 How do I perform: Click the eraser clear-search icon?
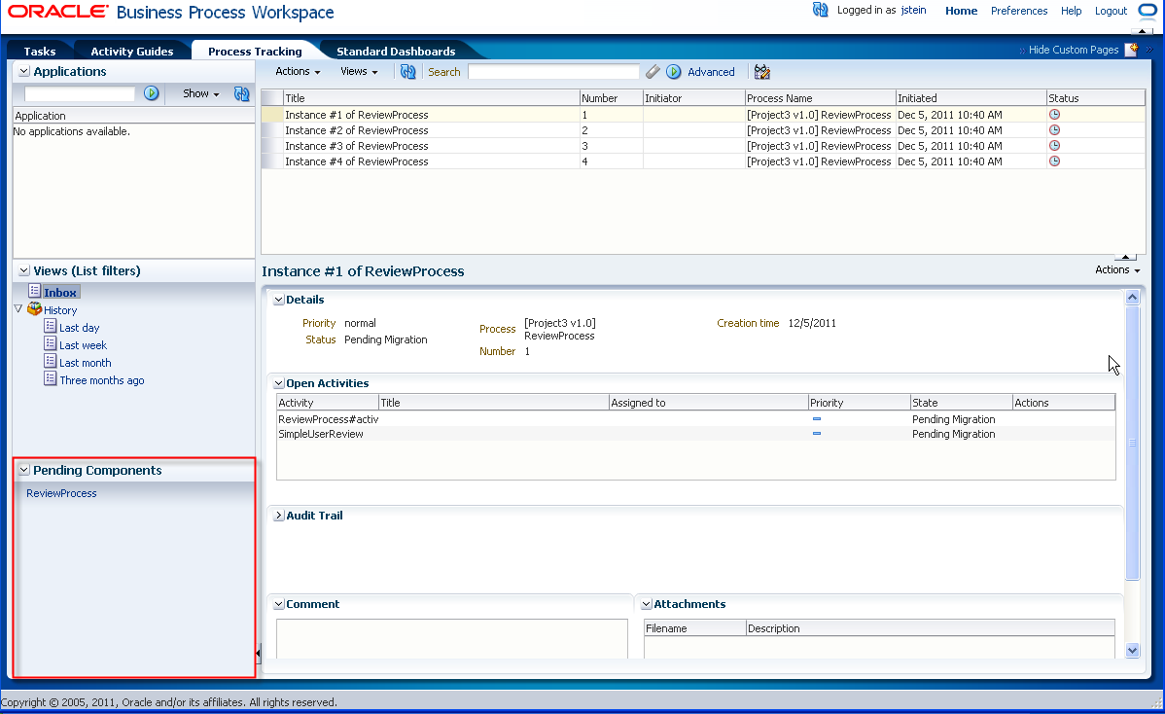pos(653,71)
